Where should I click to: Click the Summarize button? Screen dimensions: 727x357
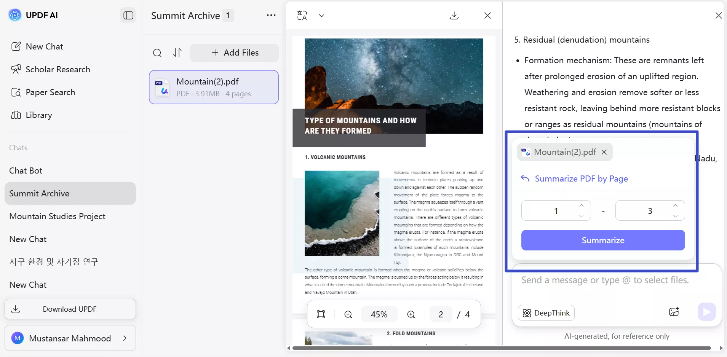pos(602,240)
